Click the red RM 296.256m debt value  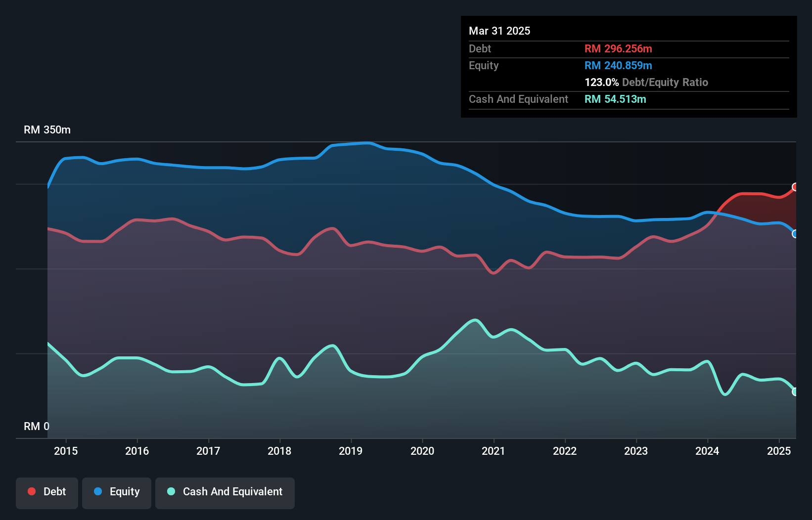618,48
